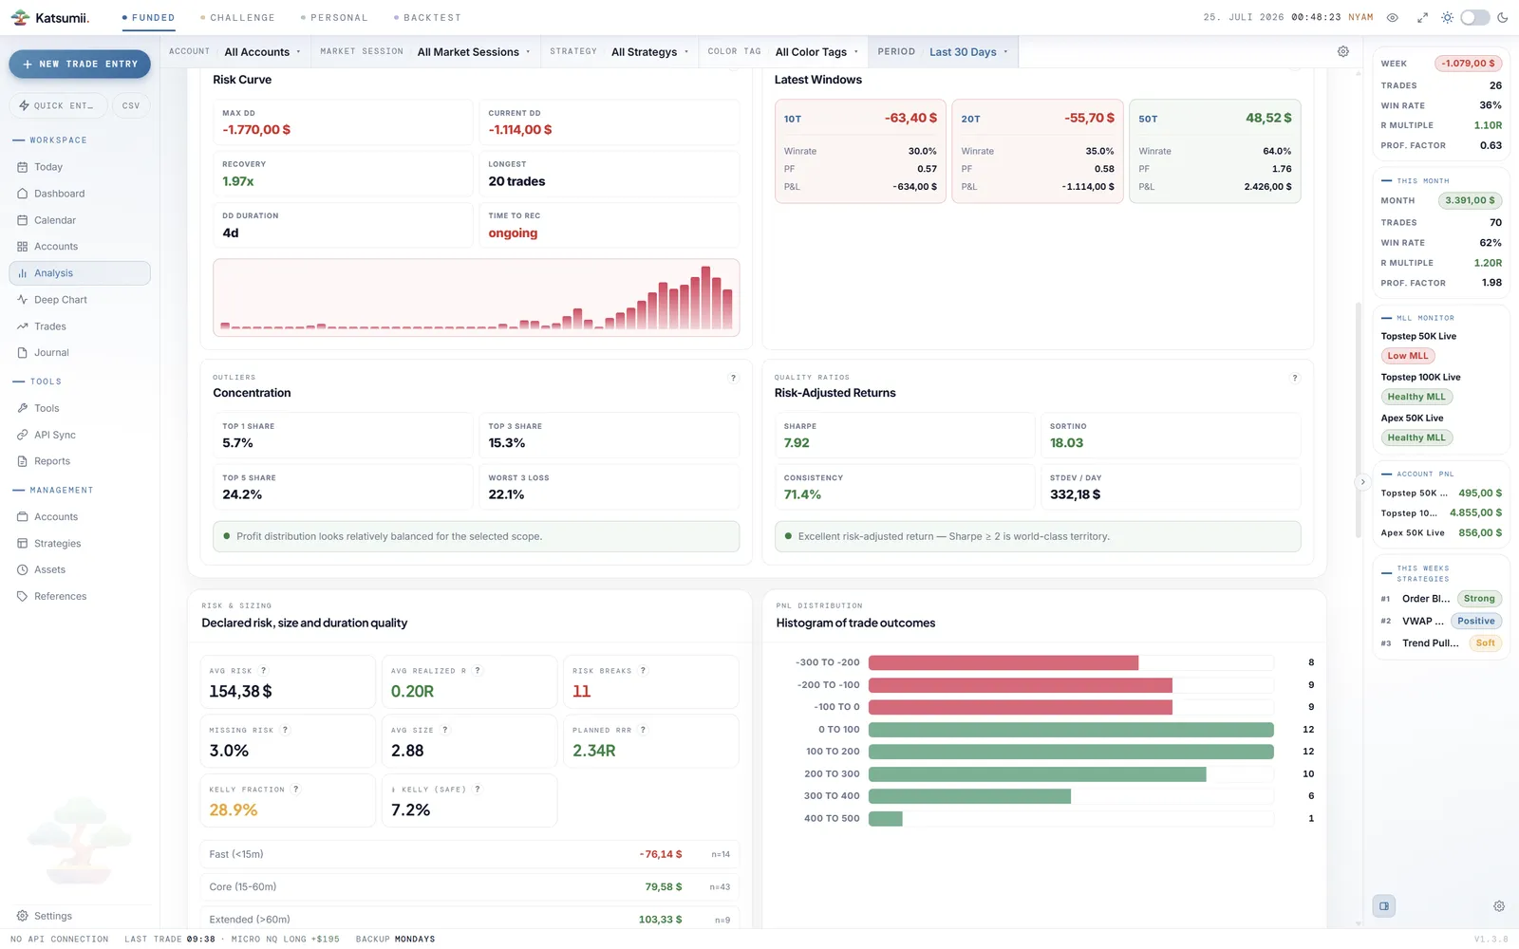Click the 0 TO 100 histogram bar
This screenshot has width=1519, height=949.
tap(1071, 730)
